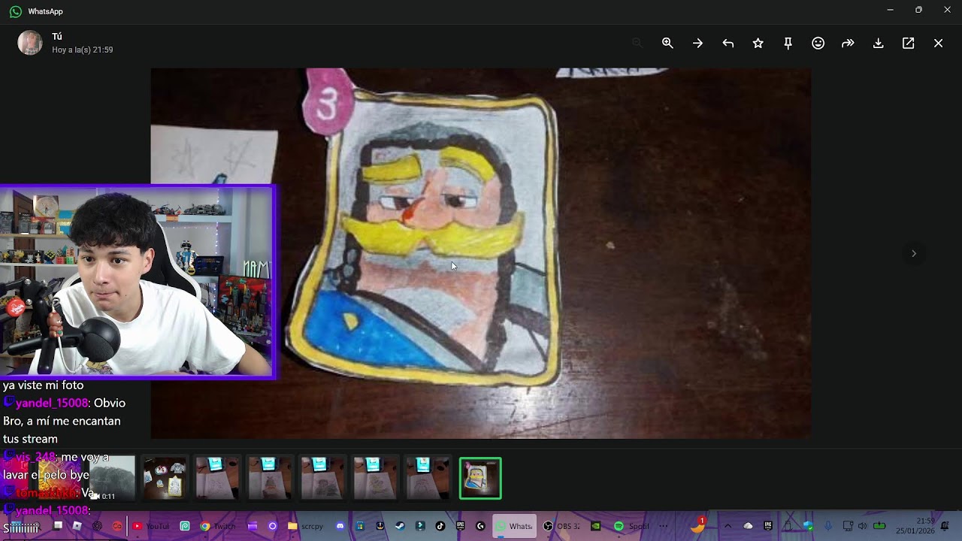Open volume settings from the speaker icon
962x541 pixels.
tap(862, 526)
